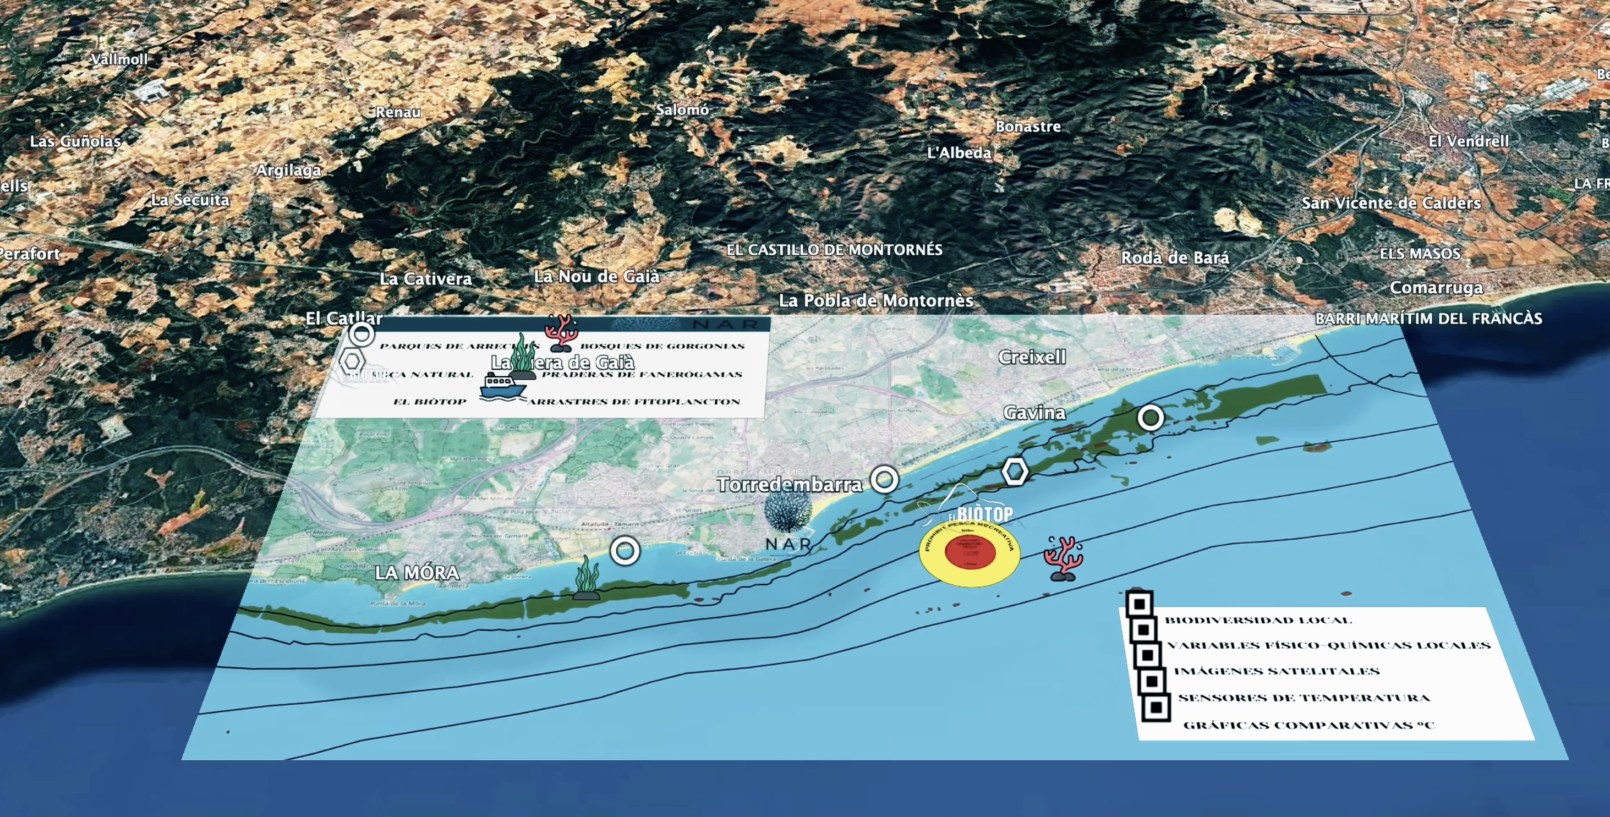Click the white circle marker on the Altafulla coast

coord(625,551)
